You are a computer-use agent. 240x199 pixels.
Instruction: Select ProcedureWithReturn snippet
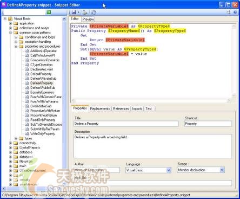45,111
